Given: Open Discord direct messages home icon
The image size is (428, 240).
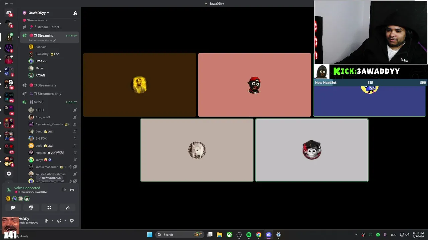Looking at the screenshot, I should 9,13.
